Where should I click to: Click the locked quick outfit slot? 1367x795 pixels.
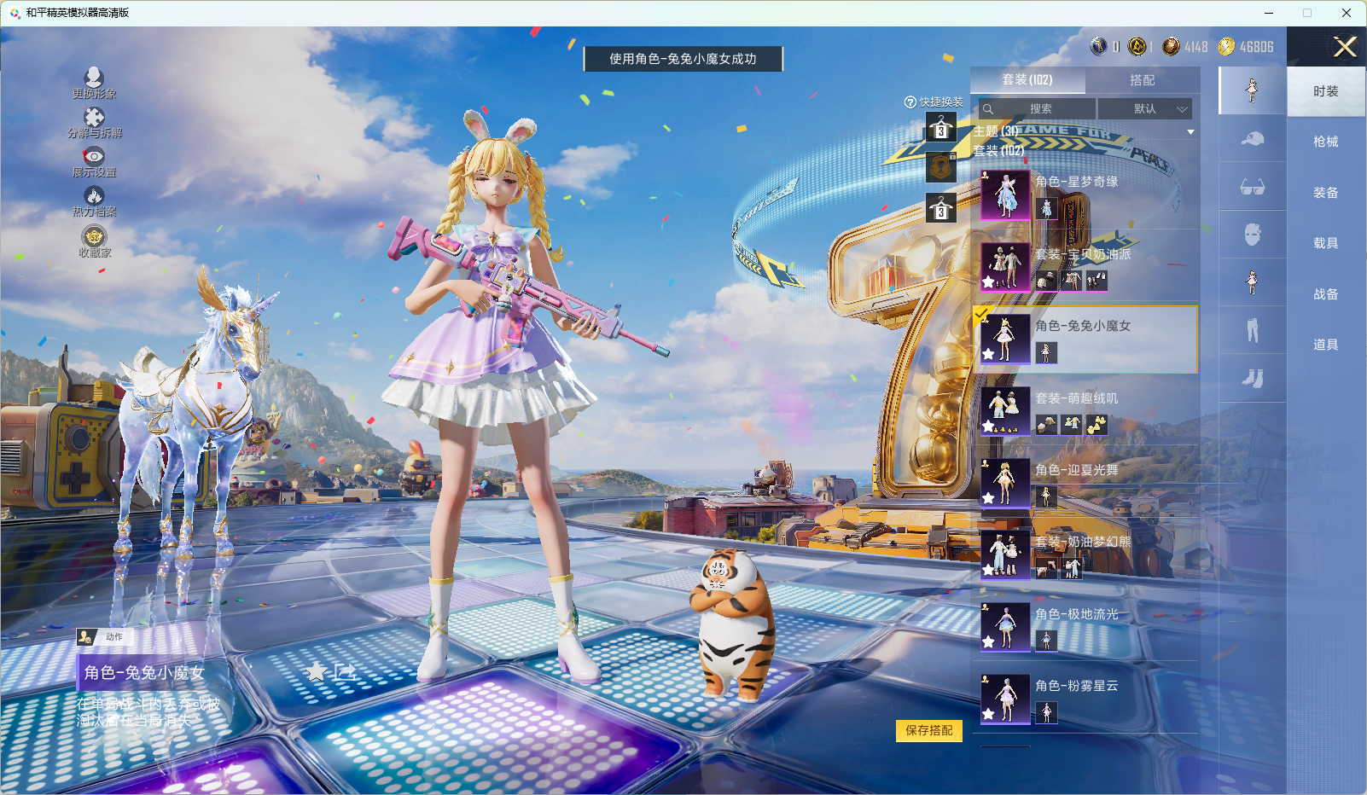coord(941,167)
